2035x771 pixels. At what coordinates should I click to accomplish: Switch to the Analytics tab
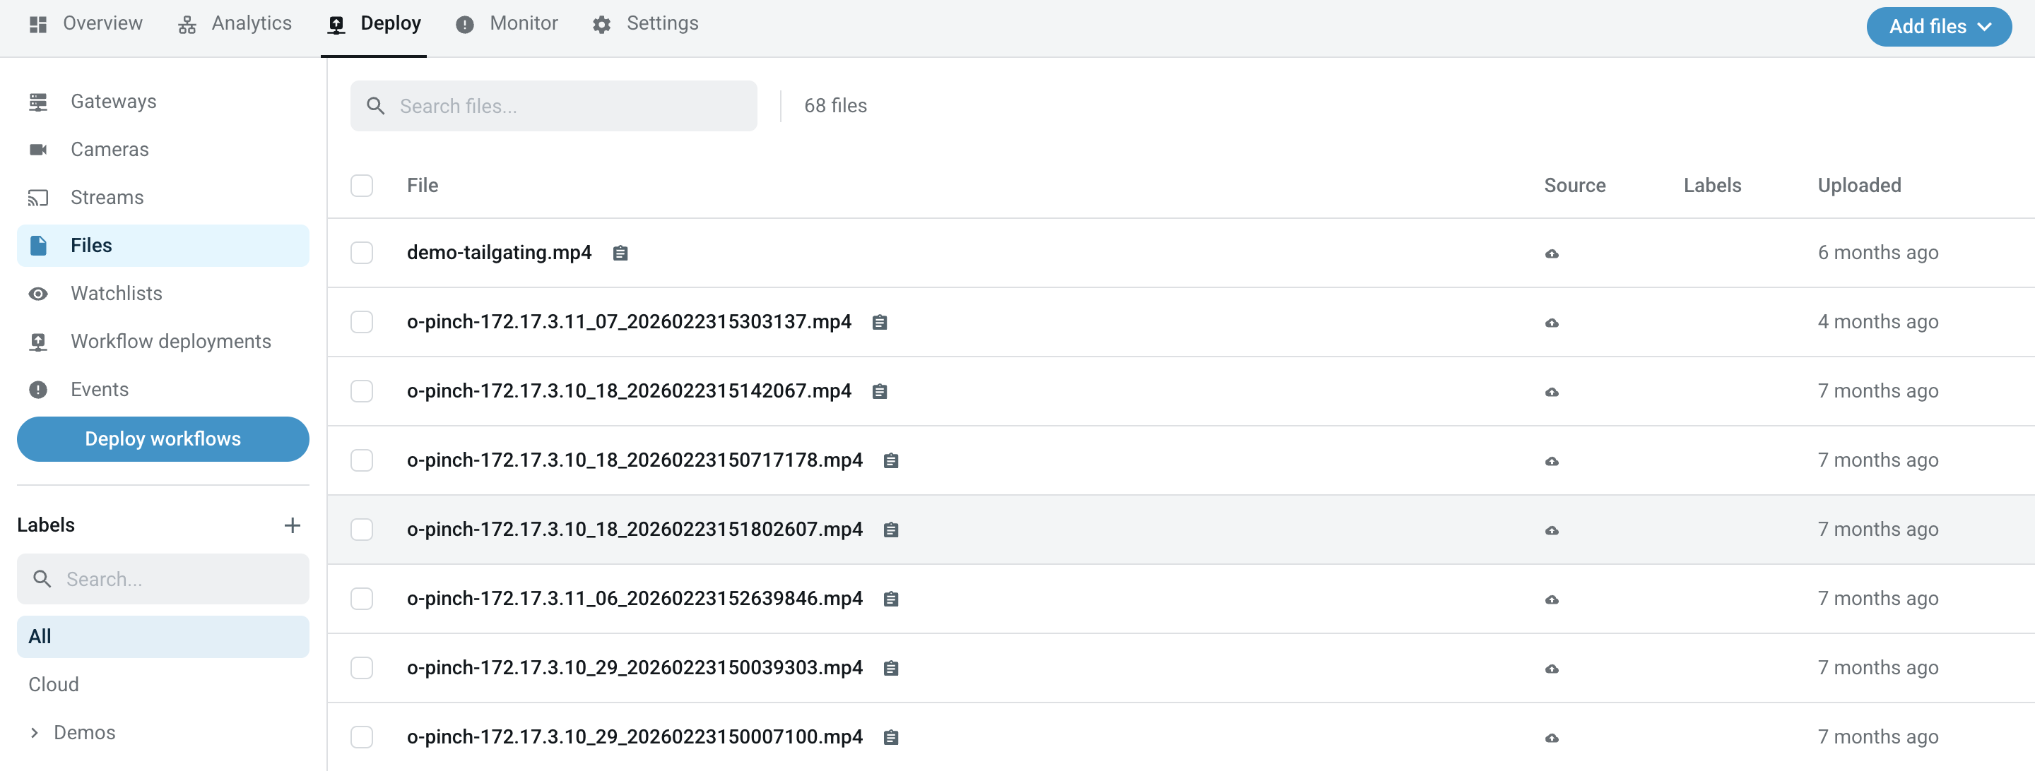pyautogui.click(x=235, y=24)
